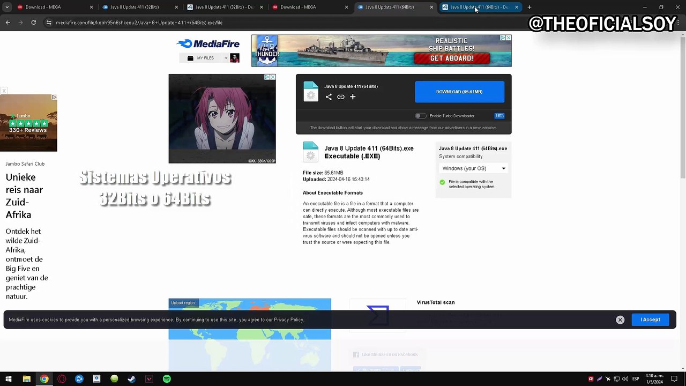Click the green compatibility checkmark icon
This screenshot has width=686, height=386.
coord(442,182)
